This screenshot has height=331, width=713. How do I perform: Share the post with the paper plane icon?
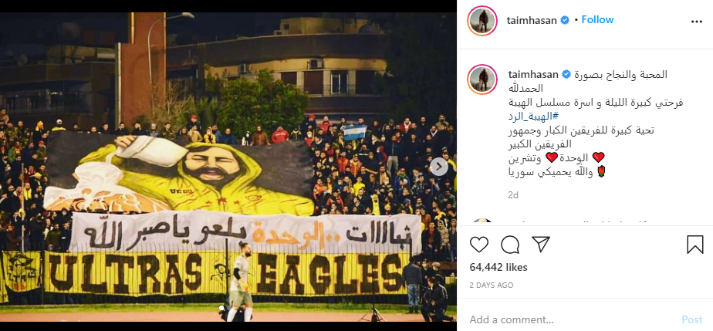point(541,244)
